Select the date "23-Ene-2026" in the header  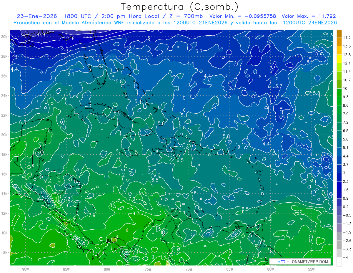(37, 16)
